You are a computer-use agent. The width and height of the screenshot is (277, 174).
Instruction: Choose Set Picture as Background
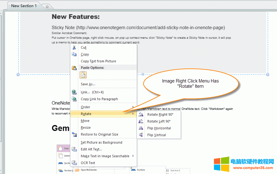[101, 142]
